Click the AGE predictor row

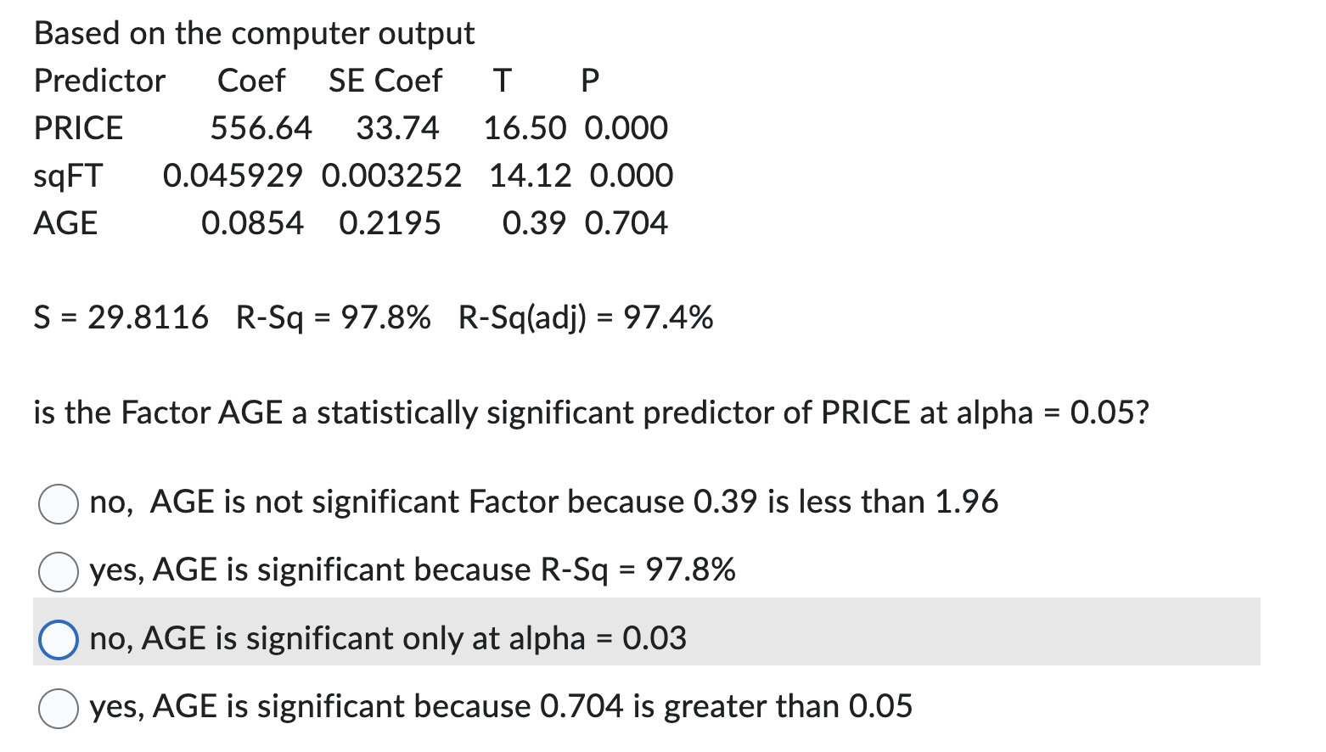coord(340,223)
